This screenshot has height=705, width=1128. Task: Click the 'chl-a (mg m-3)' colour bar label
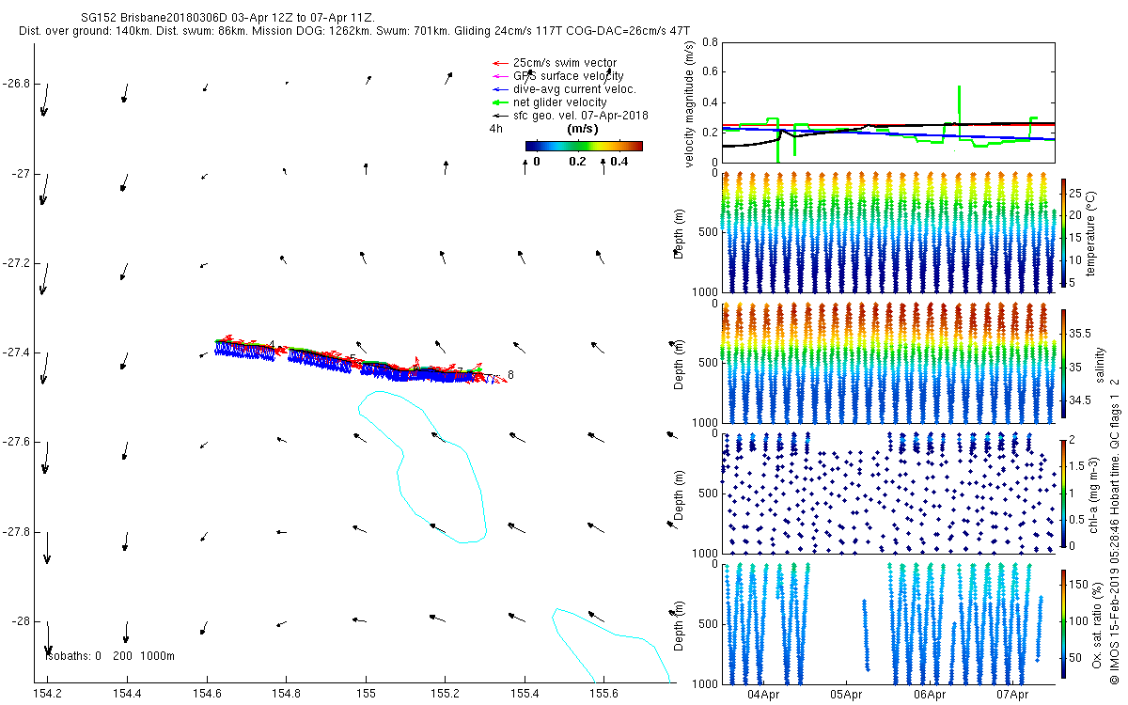[1091, 493]
